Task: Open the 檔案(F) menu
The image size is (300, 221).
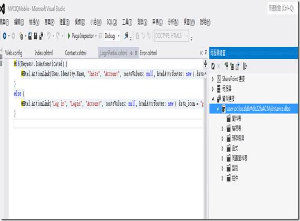Action: tap(4, 22)
